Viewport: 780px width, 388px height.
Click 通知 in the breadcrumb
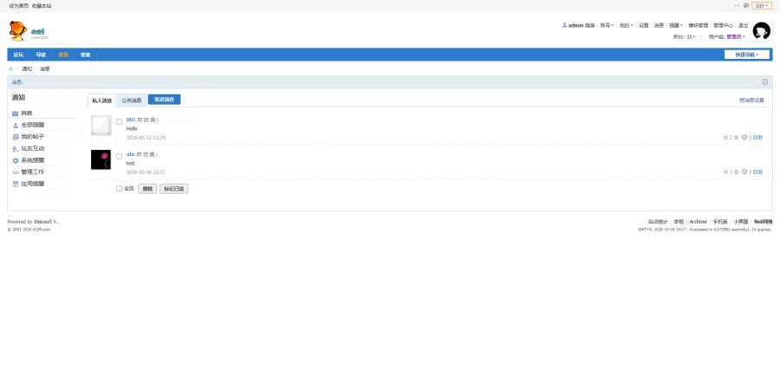click(x=27, y=69)
